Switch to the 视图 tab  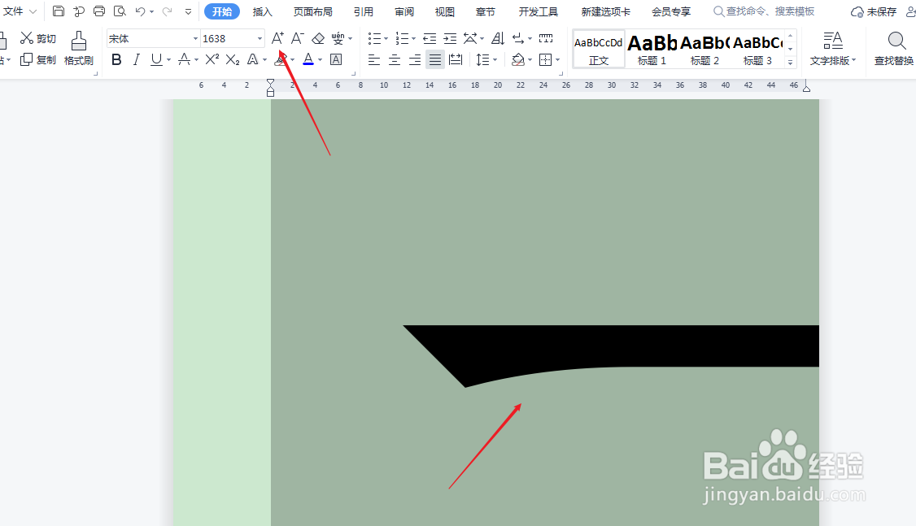click(444, 11)
